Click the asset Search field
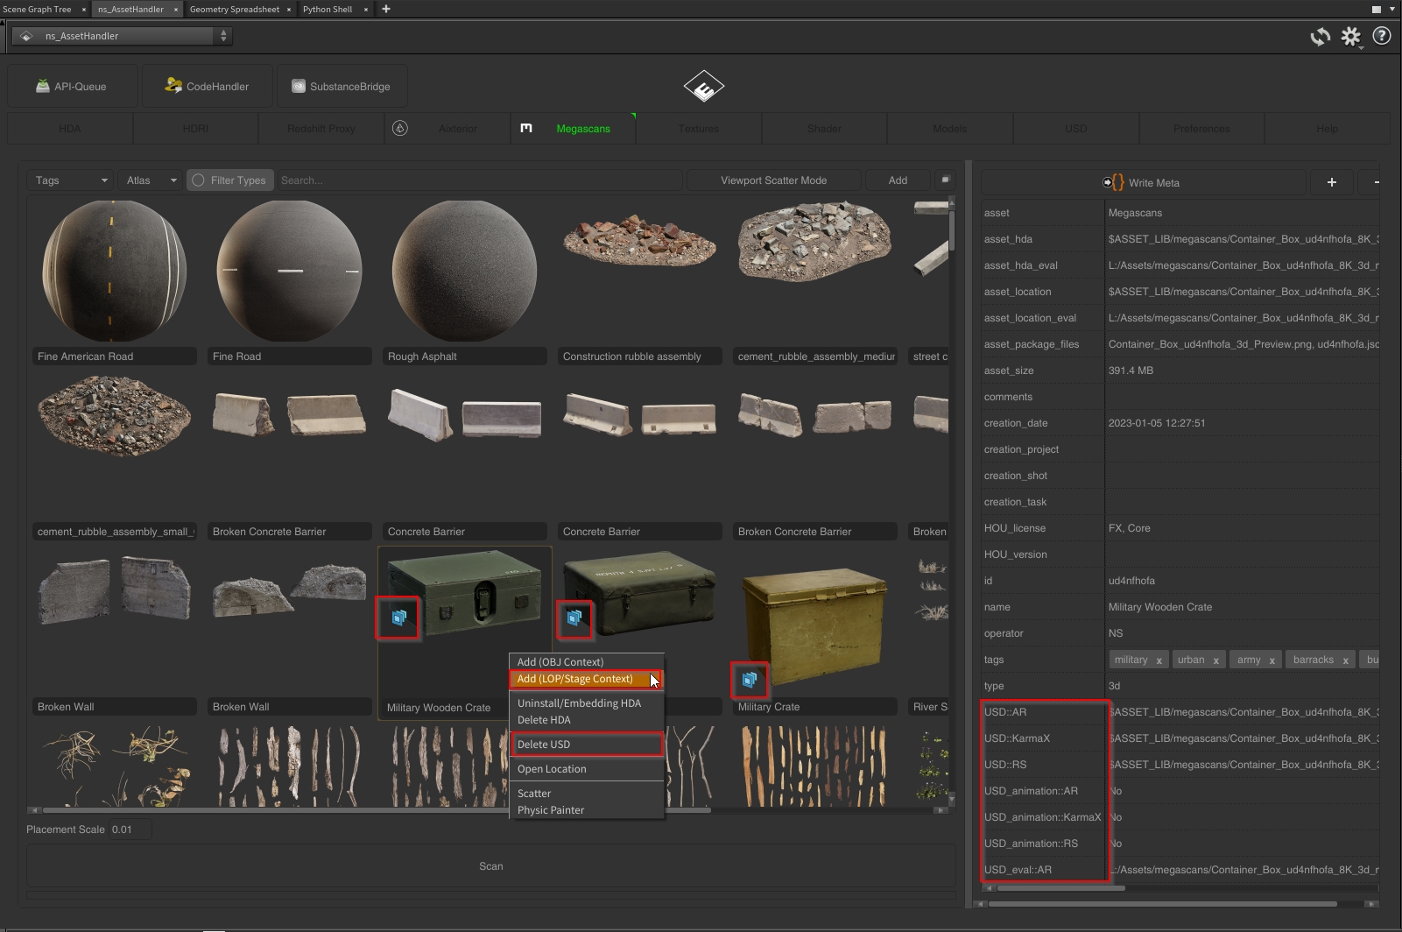Viewport: 1402px width, 932px height. point(479,180)
